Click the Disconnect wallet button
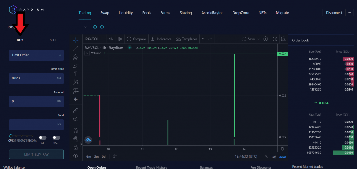357x169 pixels. tap(334, 13)
